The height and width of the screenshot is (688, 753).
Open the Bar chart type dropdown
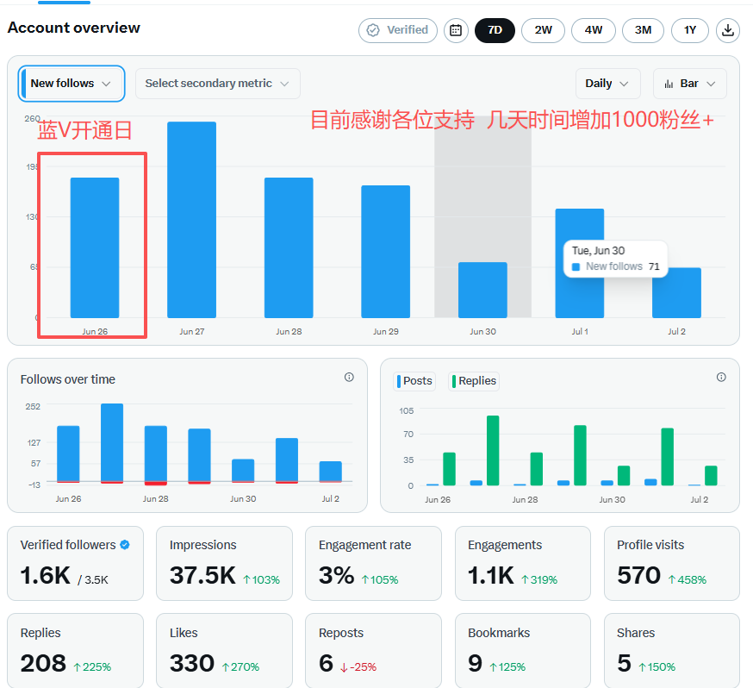point(689,84)
